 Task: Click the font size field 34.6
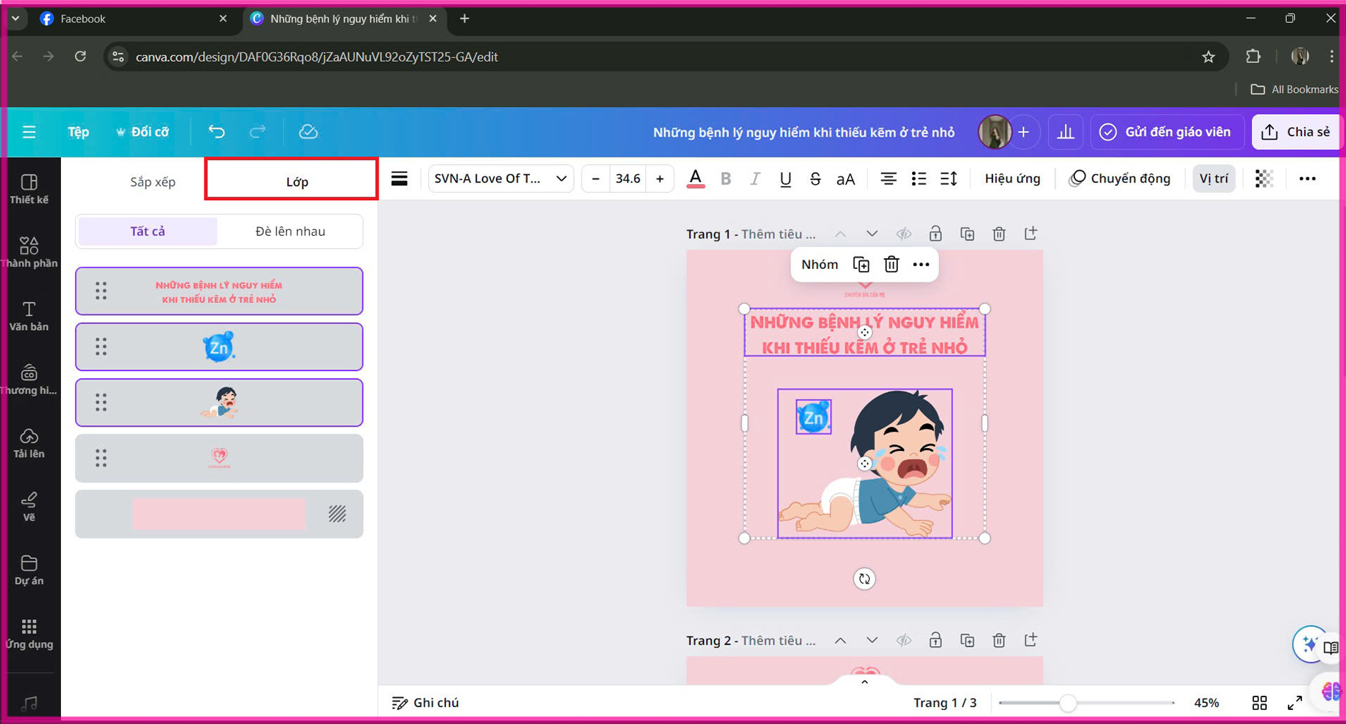[628, 179]
